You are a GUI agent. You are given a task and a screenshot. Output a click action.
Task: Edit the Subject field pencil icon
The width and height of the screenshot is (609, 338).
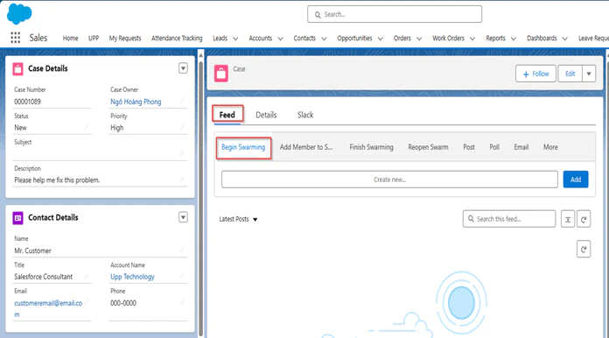tap(182, 153)
